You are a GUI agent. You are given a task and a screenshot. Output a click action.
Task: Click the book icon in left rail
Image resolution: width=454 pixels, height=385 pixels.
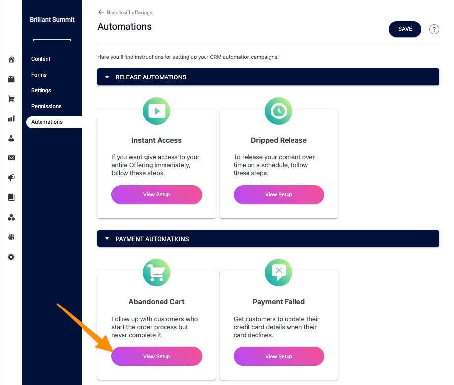11,197
